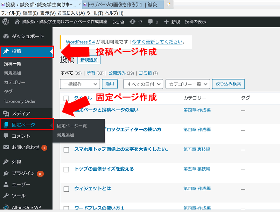This screenshot has height=212, width=280.
Task: Open the comments bubble icon in admin bar
Action: point(150,22)
